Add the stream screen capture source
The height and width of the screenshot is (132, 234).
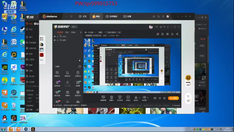103,98
